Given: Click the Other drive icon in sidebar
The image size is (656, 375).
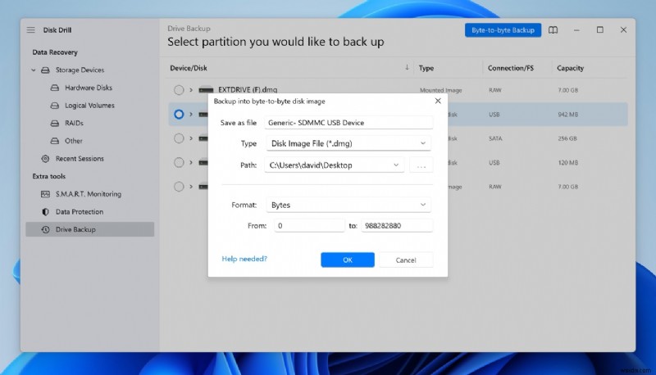Looking at the screenshot, I should [x=55, y=141].
